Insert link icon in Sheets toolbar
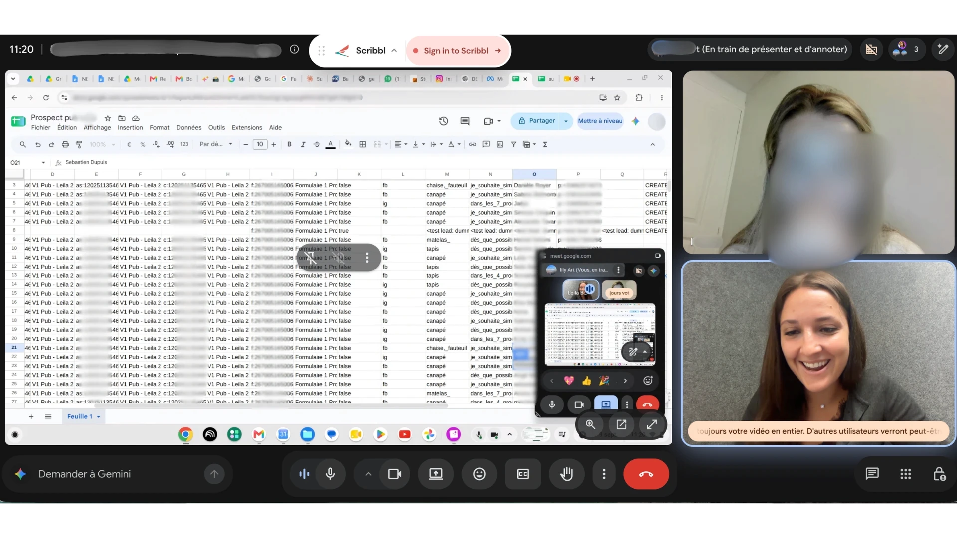957x538 pixels. (472, 144)
